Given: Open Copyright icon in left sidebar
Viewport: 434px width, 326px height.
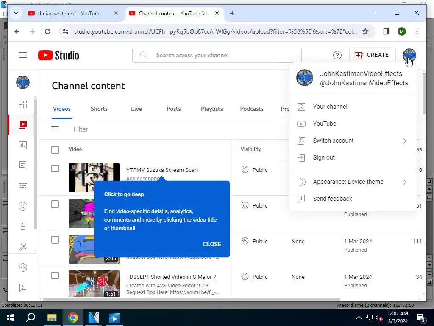Looking at the screenshot, I should coord(23,206).
